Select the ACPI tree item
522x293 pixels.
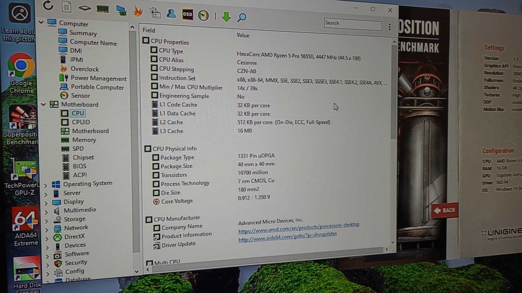click(x=80, y=175)
